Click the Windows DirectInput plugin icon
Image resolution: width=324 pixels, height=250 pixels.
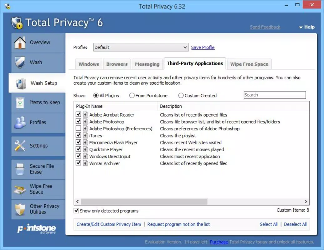click(85, 156)
